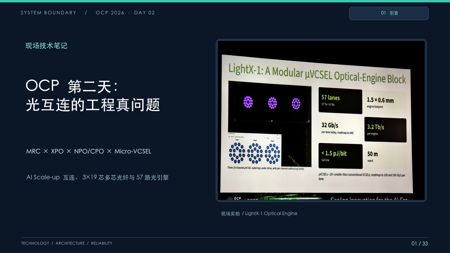Click the 'LightX-1: A Modular µVCSEL' photo heading
The height and width of the screenshot is (253, 450).
point(317,74)
